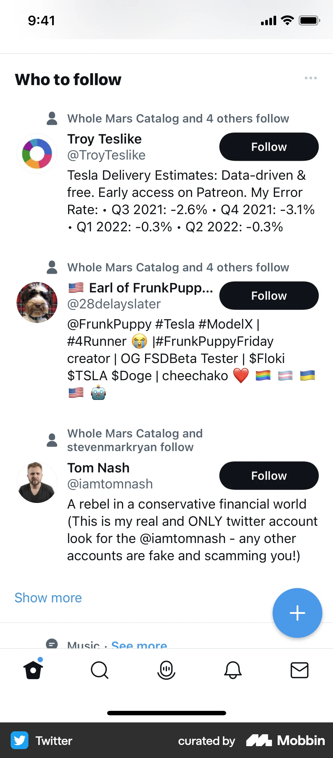Open @iamtomnash's handle link
This screenshot has height=758, width=333.
(110, 484)
